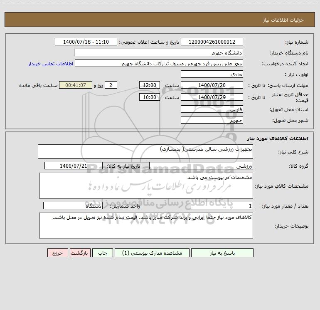The height and width of the screenshot is (310, 320).
Task: Click the 'شماره نیاز:' label
Action: (x=297, y=42)
